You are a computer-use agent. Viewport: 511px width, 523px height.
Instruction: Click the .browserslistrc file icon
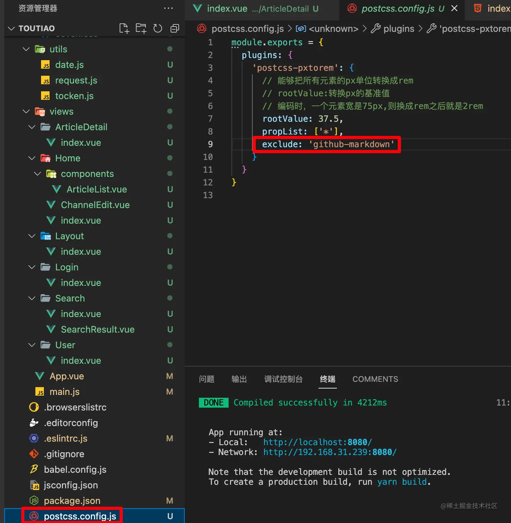click(x=34, y=407)
